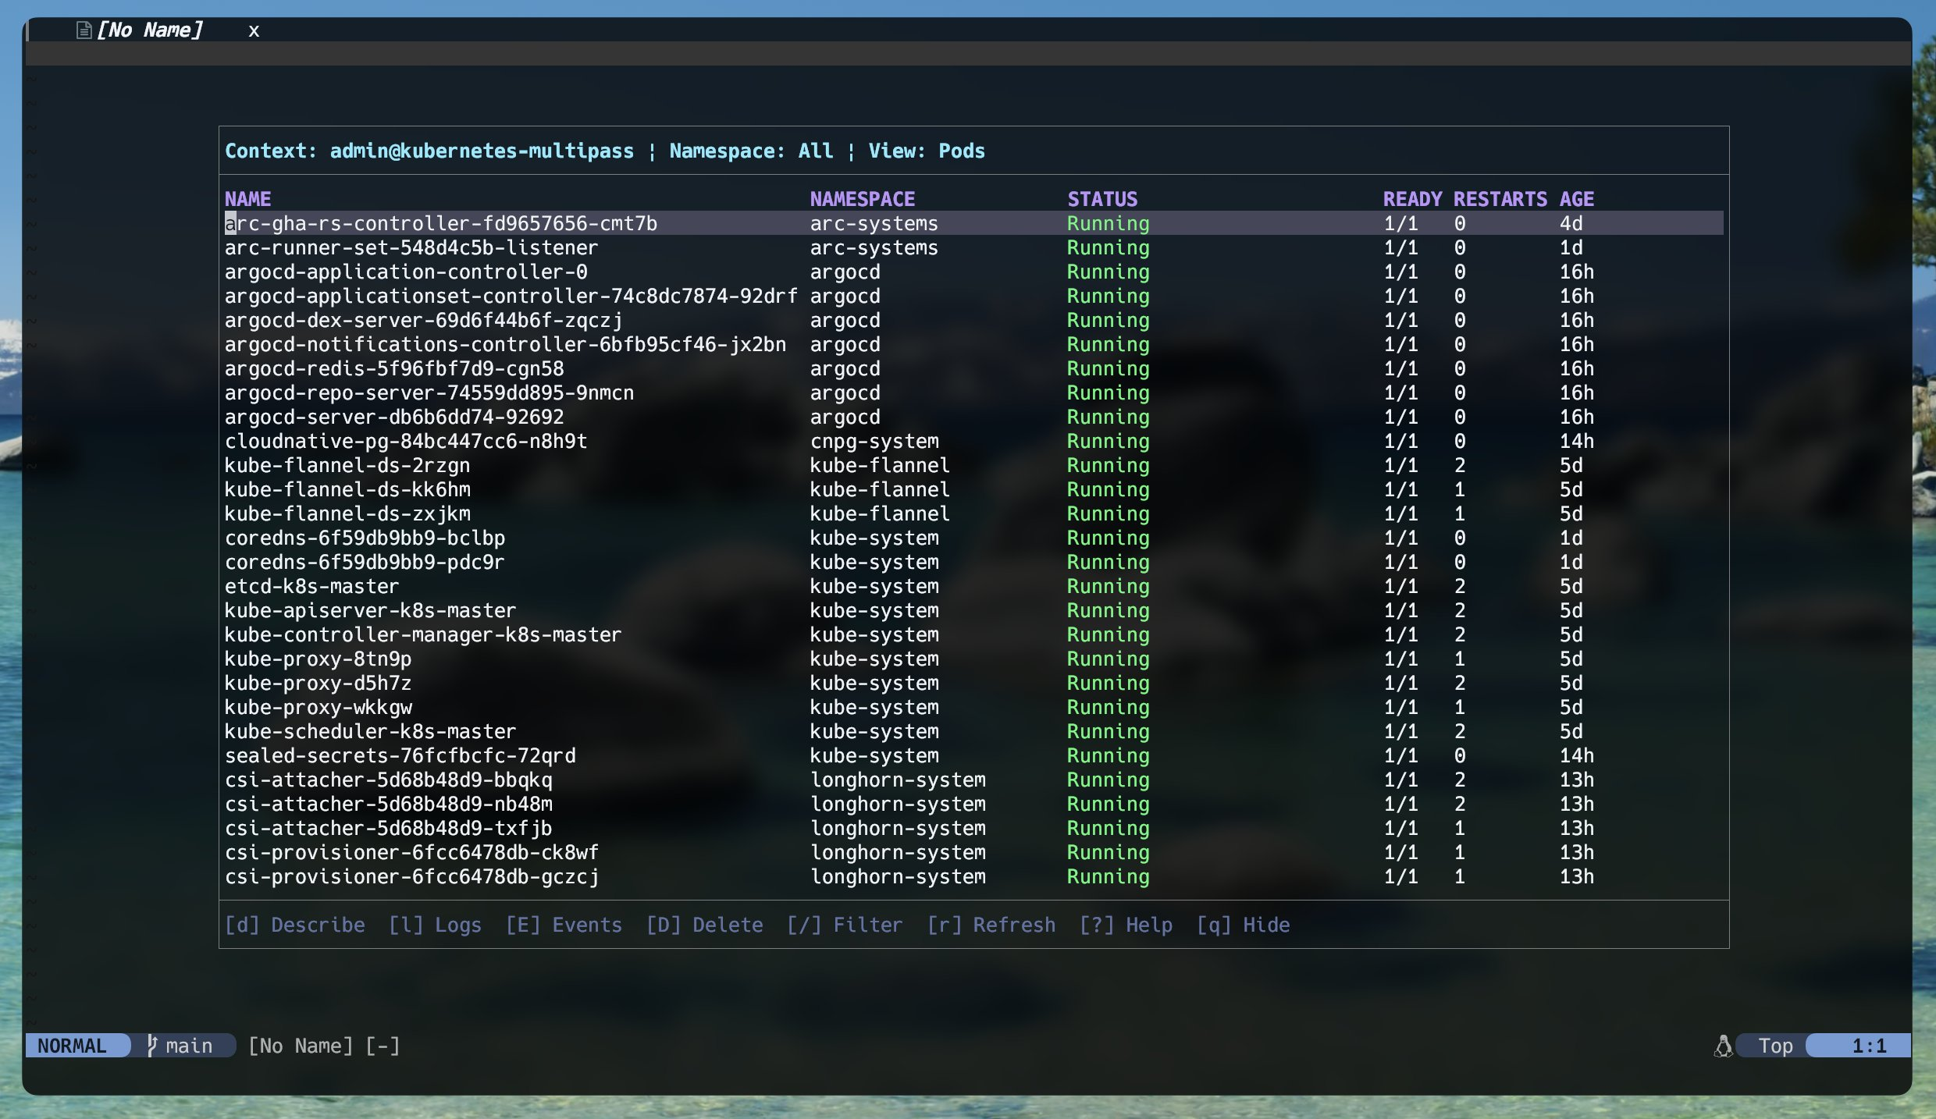Screen dimensions: 1936x1119
Task: Click the RESTARTS column header
Action: pyautogui.click(x=1500, y=199)
